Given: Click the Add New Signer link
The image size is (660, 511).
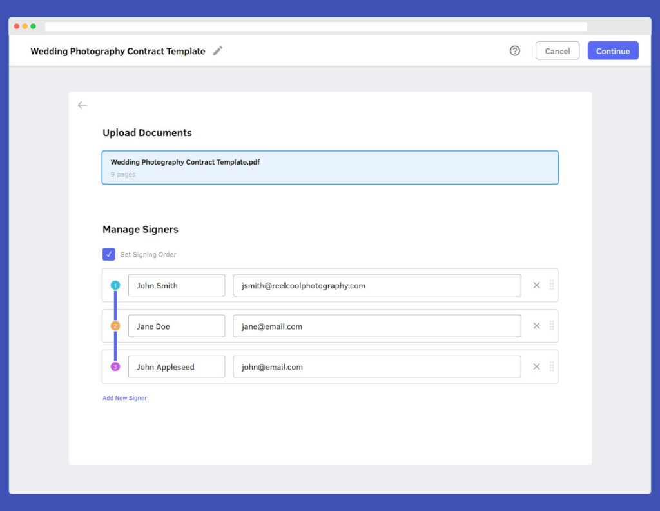Looking at the screenshot, I should click(124, 398).
